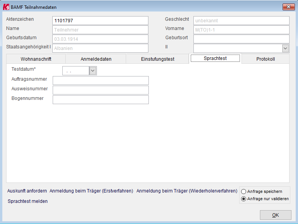Click Sprachtest melden link
This screenshot has height=224, width=298.
(28, 201)
